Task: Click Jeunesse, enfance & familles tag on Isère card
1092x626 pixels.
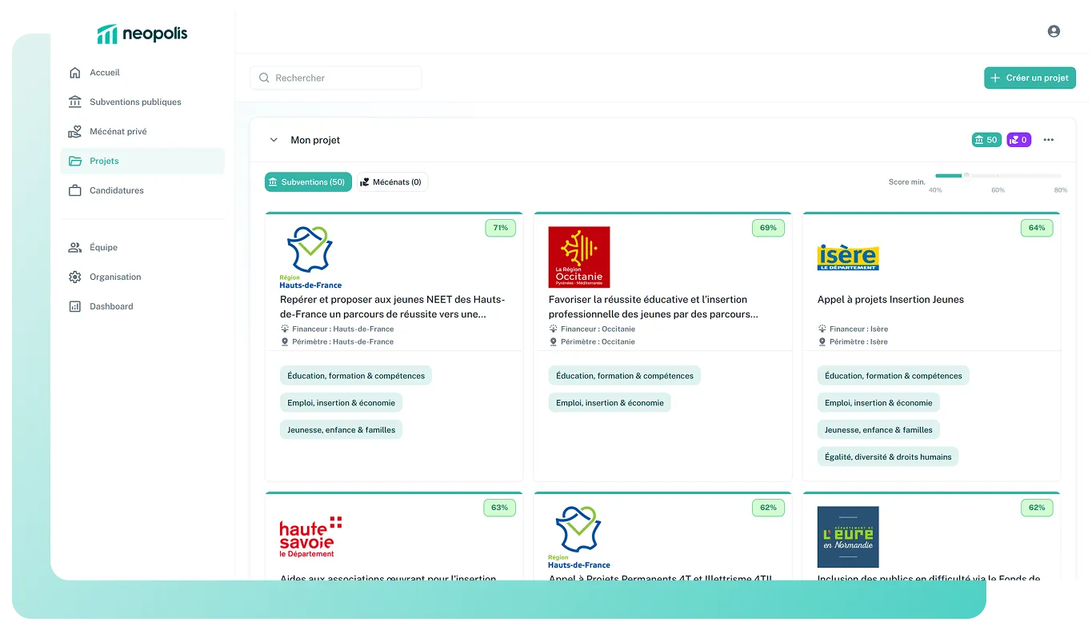Action: tap(878, 430)
